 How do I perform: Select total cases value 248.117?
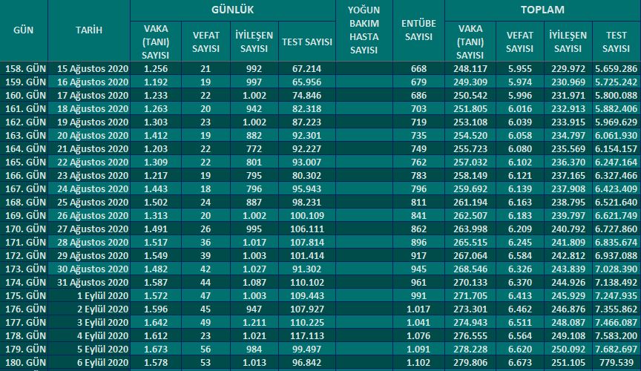click(470, 69)
